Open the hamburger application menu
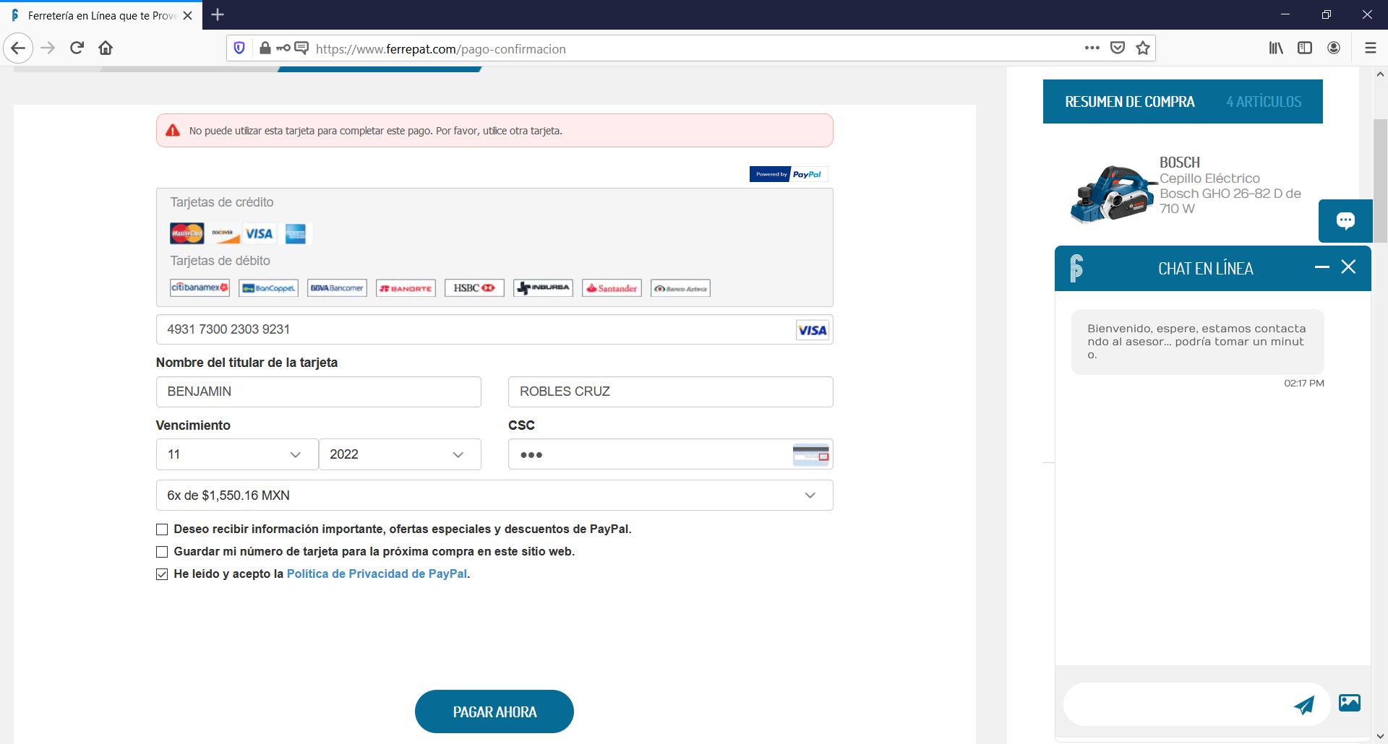Viewport: 1388px width, 744px height. coord(1370,48)
